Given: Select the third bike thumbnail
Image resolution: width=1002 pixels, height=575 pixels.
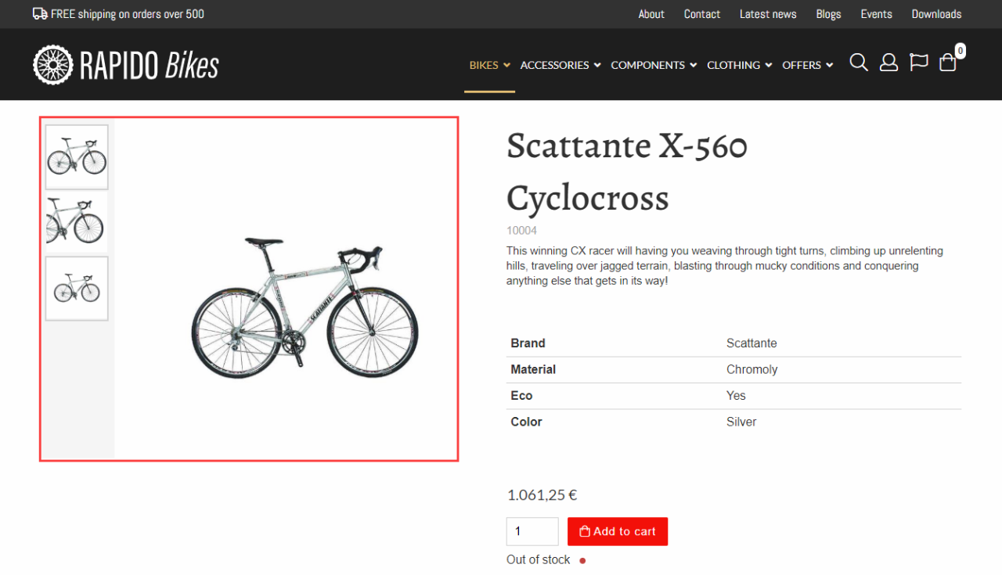Looking at the screenshot, I should tap(77, 289).
